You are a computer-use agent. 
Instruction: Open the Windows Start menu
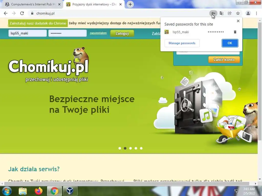(x=7, y=191)
